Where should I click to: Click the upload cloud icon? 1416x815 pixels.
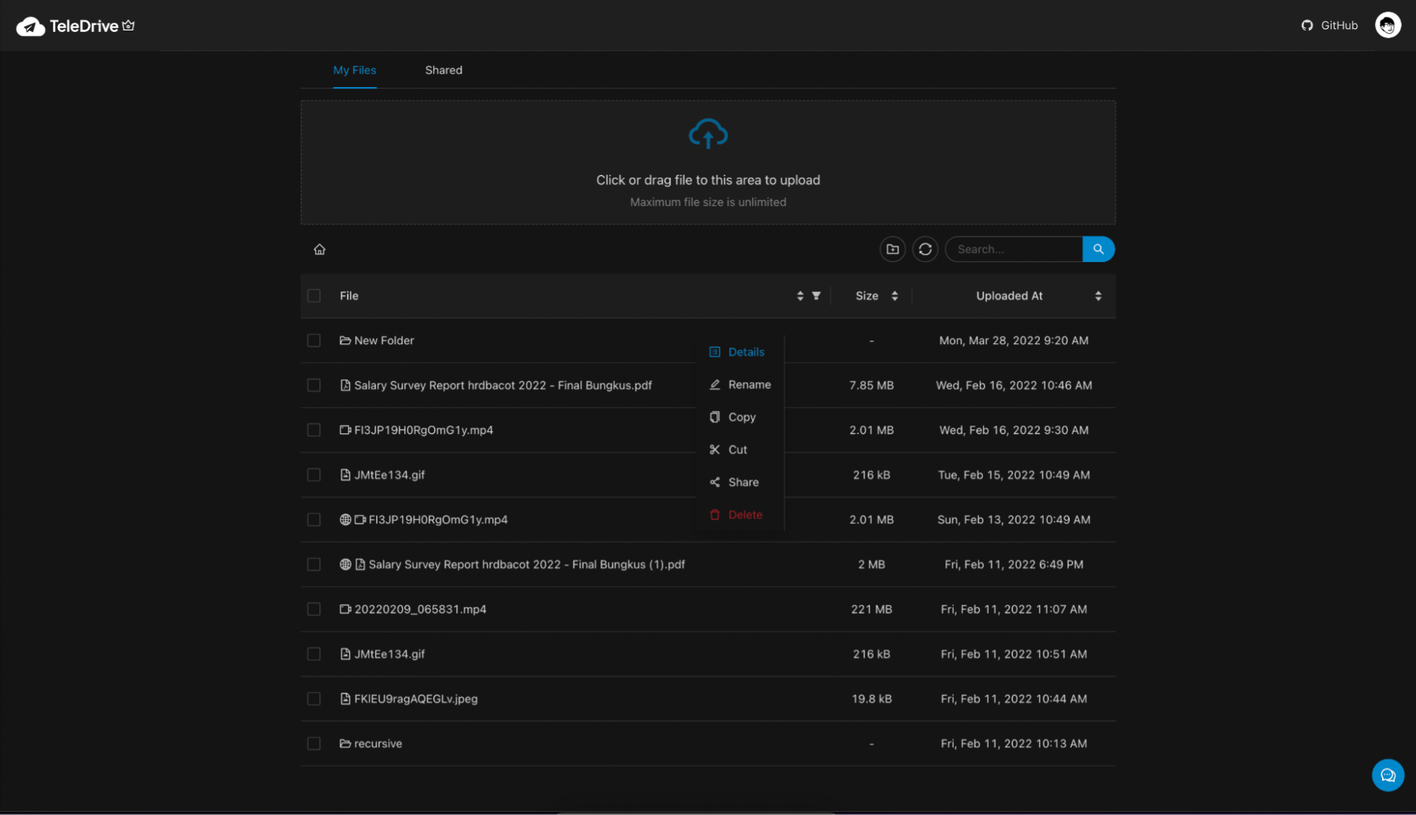tap(708, 135)
